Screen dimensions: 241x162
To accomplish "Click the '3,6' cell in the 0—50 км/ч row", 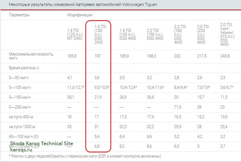I will tap(97, 78).
